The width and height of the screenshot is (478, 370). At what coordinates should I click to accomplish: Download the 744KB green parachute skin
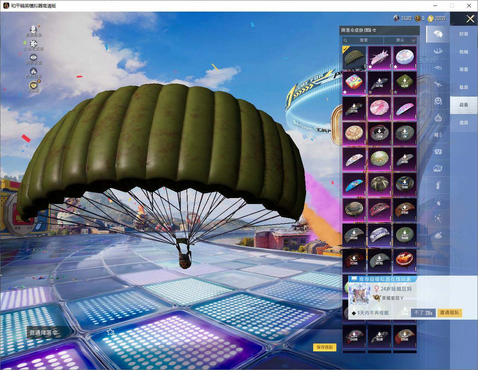[405, 235]
